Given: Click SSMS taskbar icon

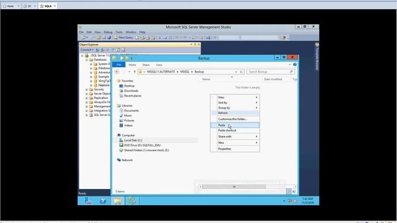Looking at the screenshot, I should [132, 201].
